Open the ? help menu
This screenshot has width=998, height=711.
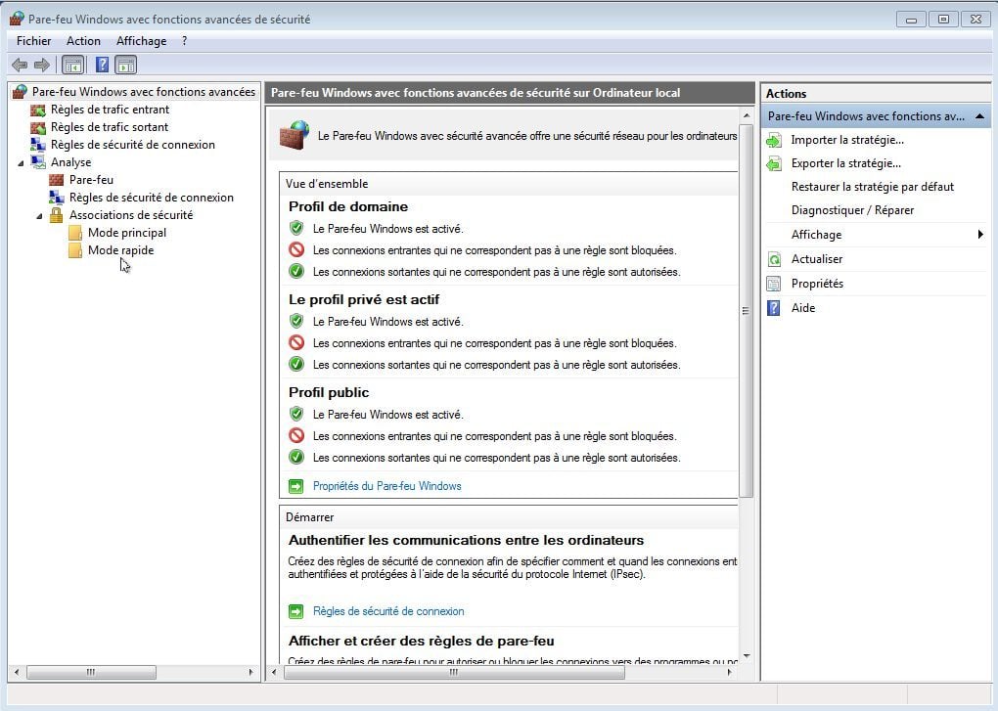pyautogui.click(x=185, y=41)
